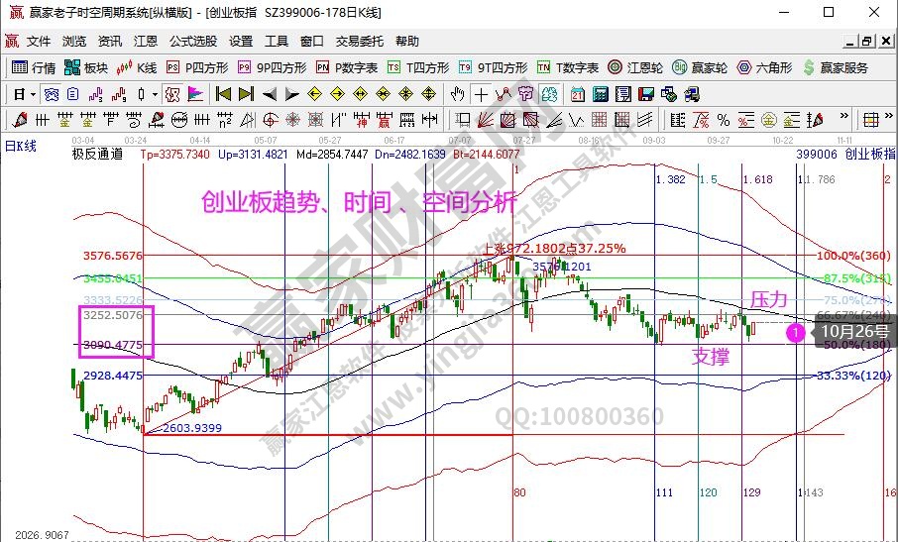Open the 江恩轮 Gann wheel tool
898x542 pixels.
tap(635, 67)
